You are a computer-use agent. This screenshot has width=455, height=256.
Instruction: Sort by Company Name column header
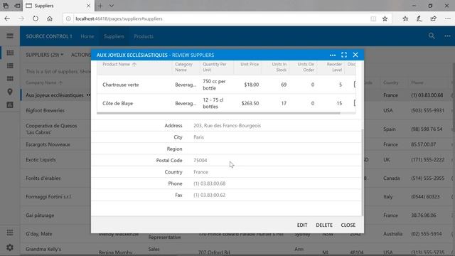click(44, 82)
